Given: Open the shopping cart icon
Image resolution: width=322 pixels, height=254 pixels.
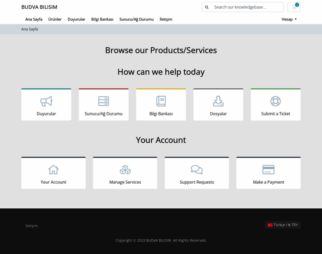Looking at the screenshot, I should click(x=294, y=7).
